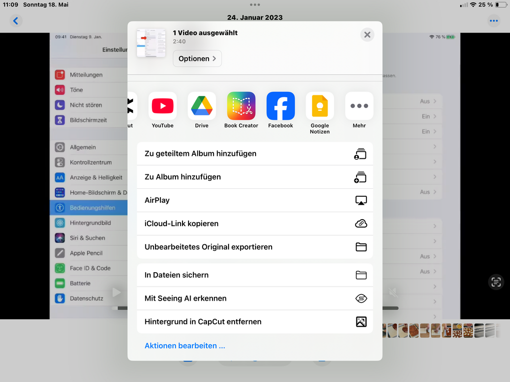Choose Zu geteiltem Album hinzufügen

254,154
